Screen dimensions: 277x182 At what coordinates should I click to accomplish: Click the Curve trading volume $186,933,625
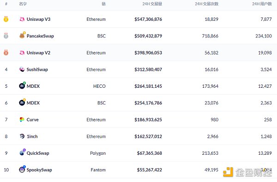[x=148, y=120]
